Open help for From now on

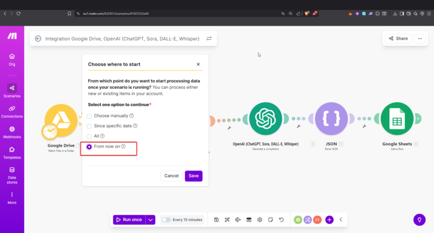123,147
